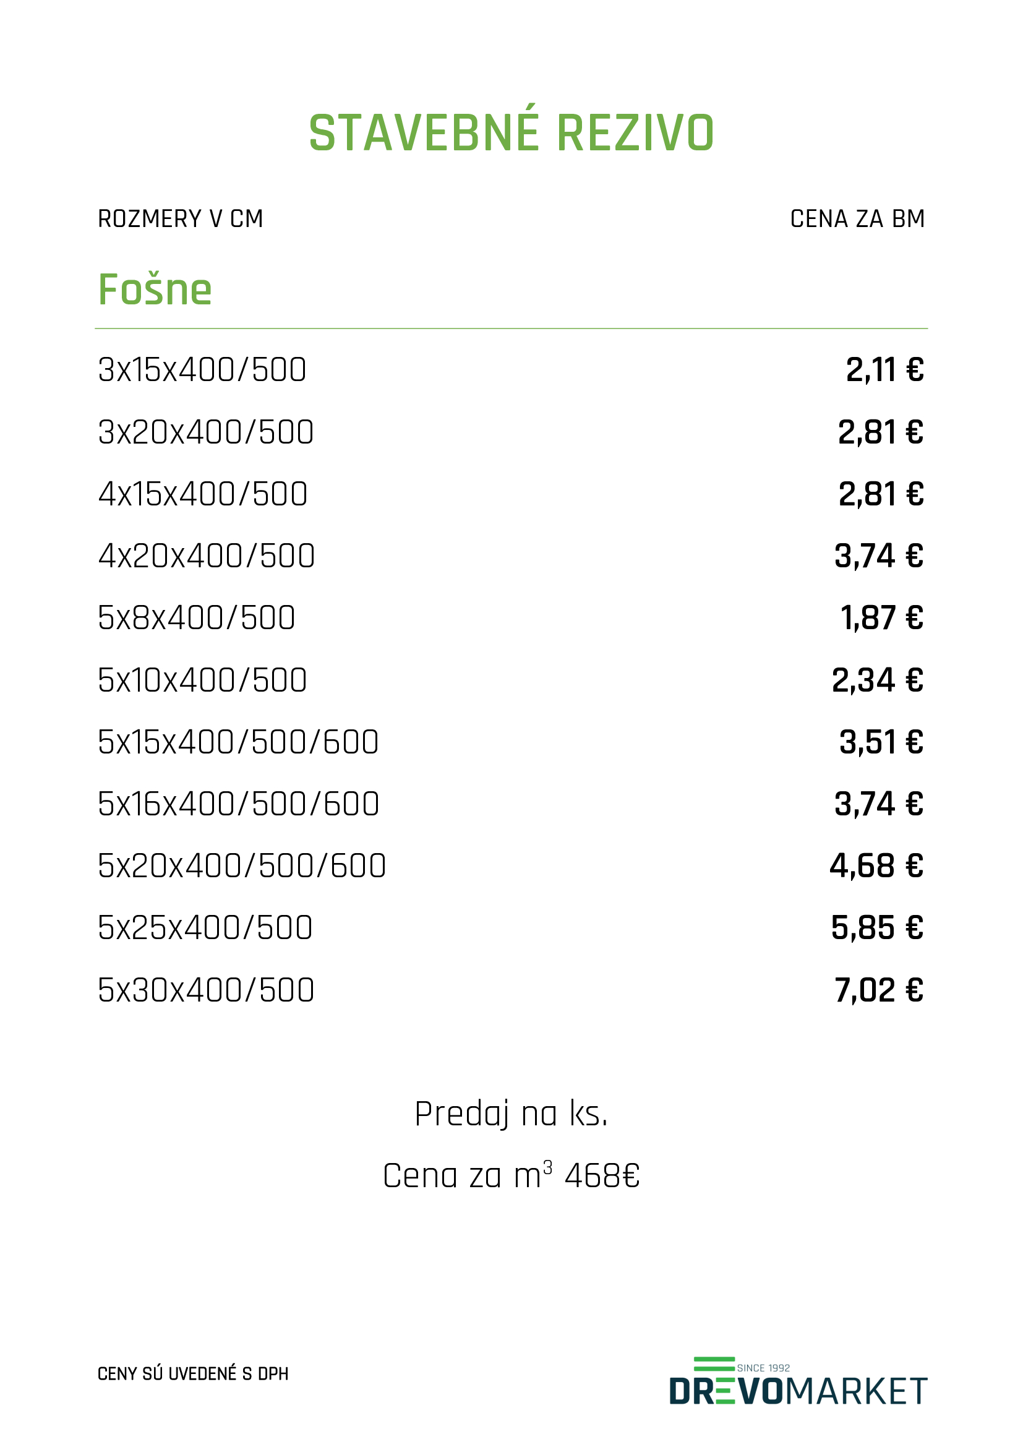
Task: Click the 2,11 € price
Action: [x=884, y=370]
